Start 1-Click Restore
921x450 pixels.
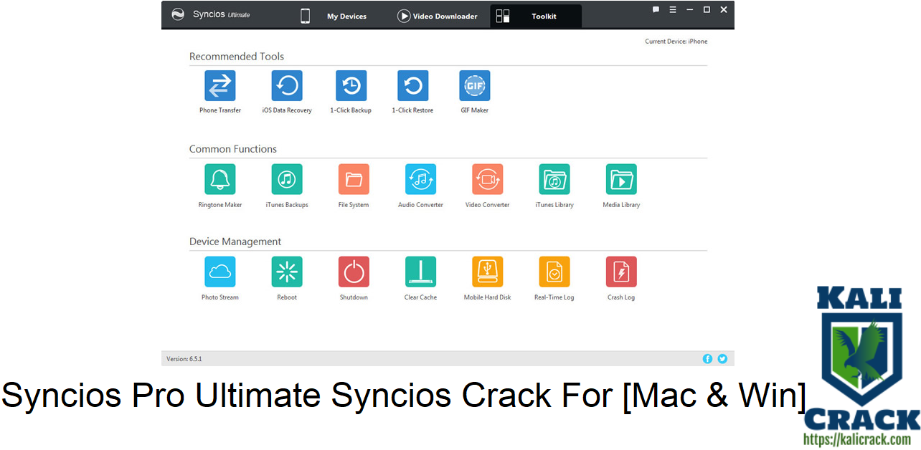point(413,86)
